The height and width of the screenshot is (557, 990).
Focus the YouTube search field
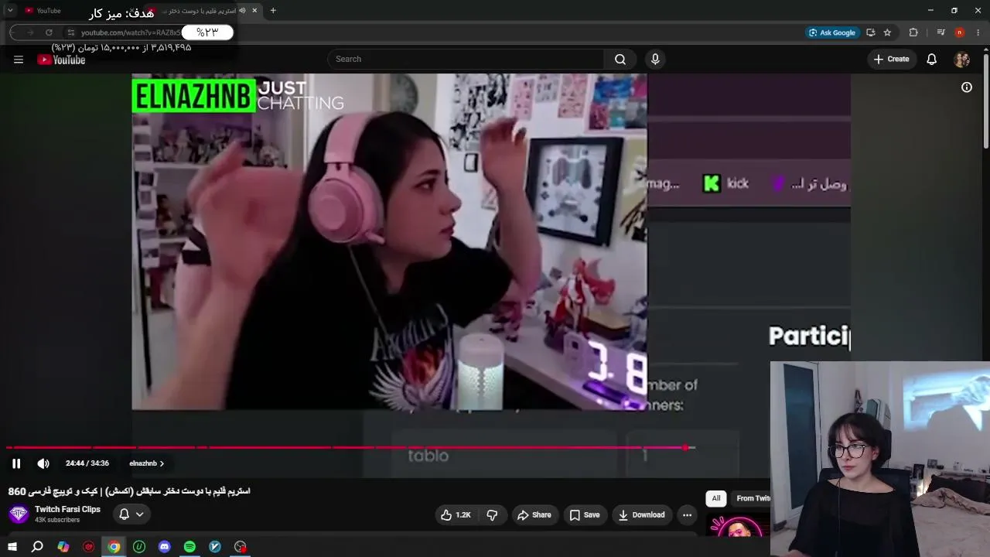coord(466,60)
